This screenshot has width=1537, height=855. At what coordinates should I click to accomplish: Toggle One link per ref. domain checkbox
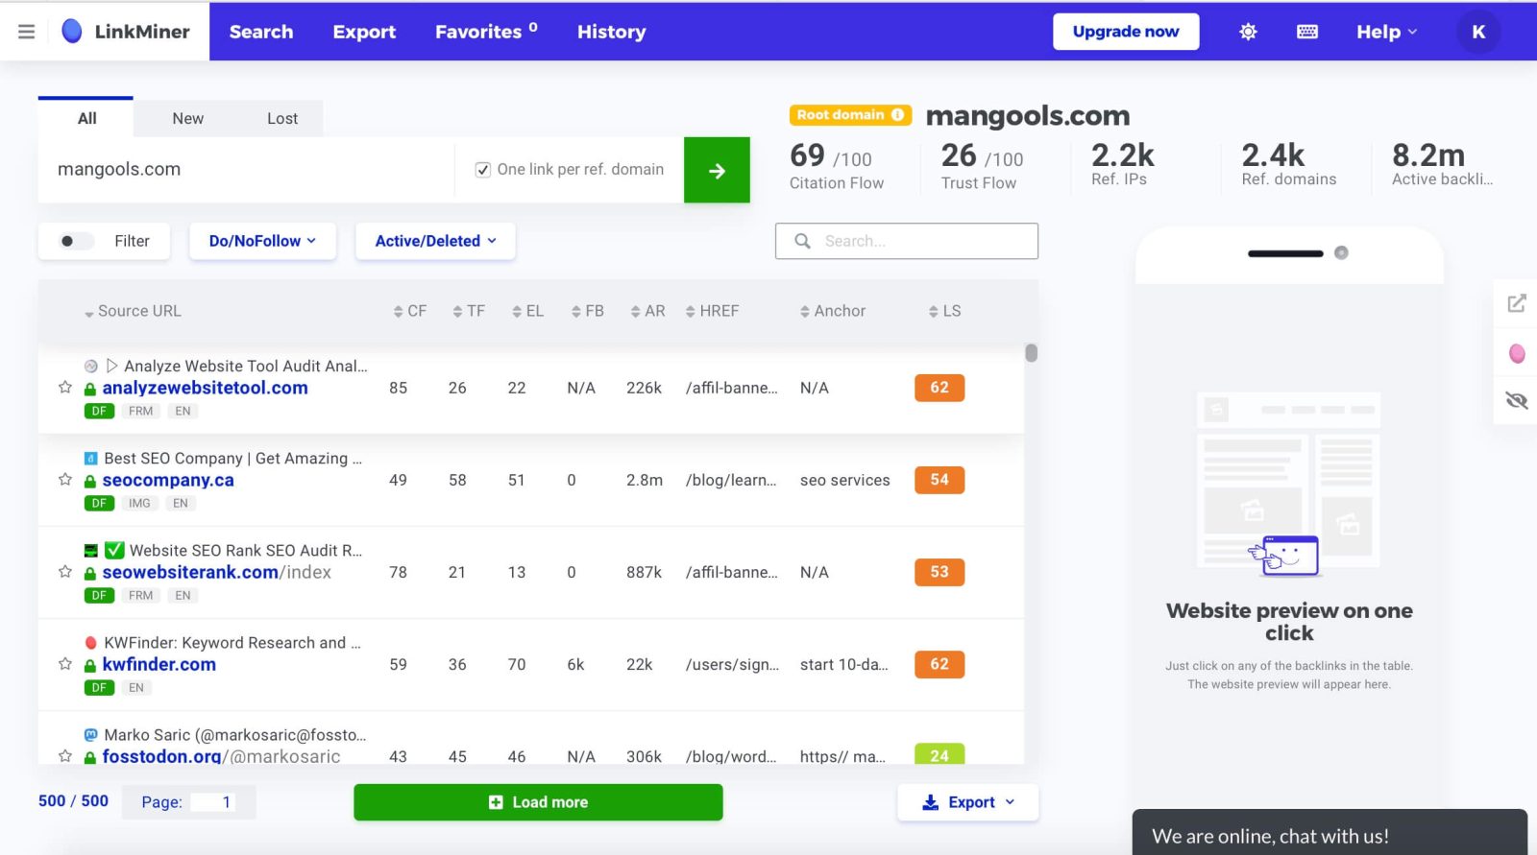coord(483,170)
